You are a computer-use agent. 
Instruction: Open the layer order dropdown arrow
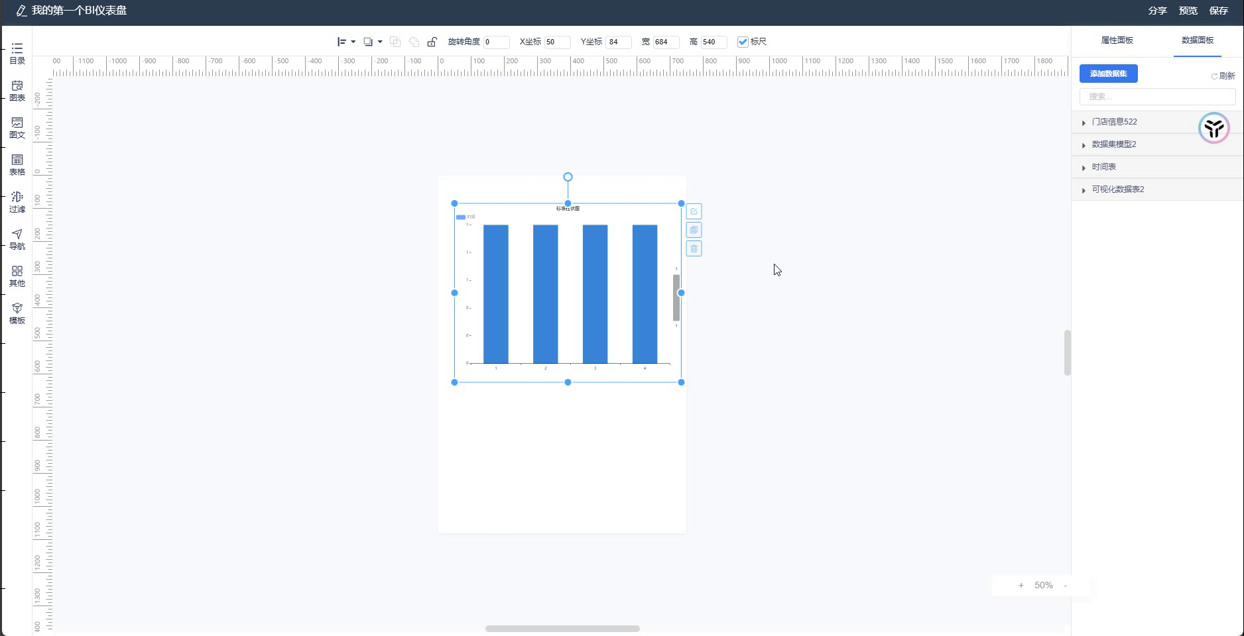click(380, 42)
